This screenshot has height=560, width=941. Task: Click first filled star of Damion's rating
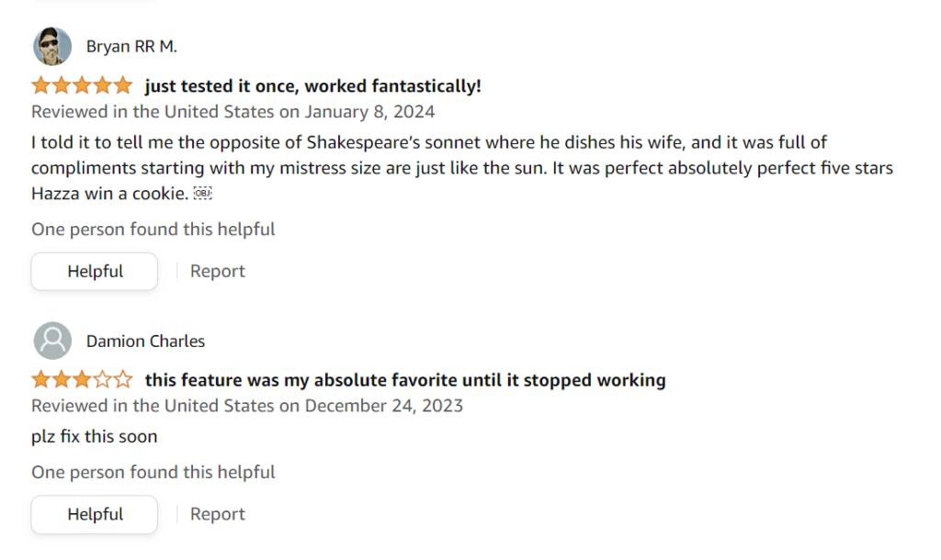coord(40,380)
